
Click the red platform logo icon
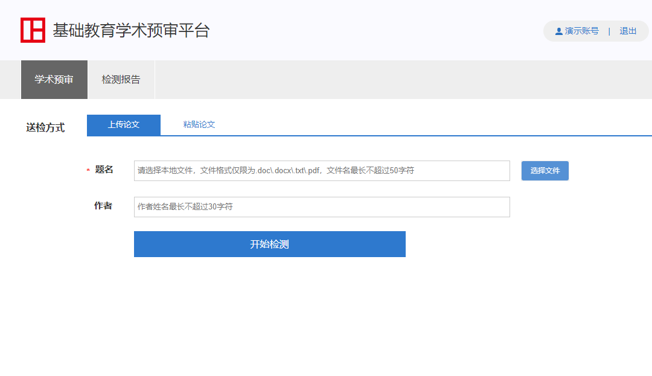33,30
